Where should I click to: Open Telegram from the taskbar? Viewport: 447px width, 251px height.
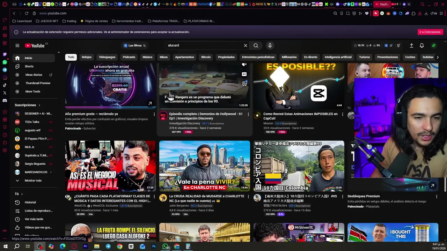pyautogui.click(x=108, y=246)
